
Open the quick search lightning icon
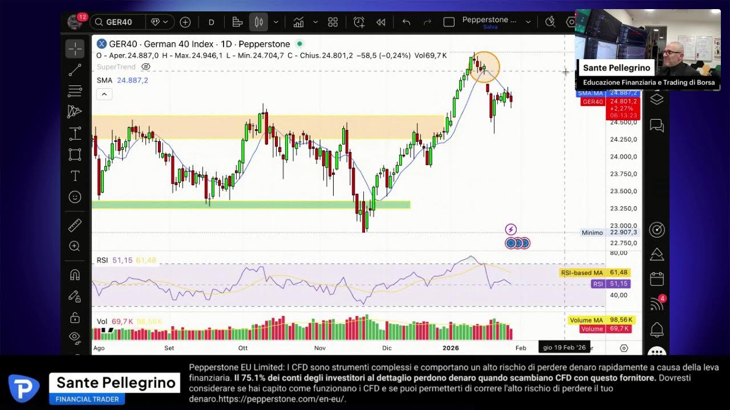point(550,22)
